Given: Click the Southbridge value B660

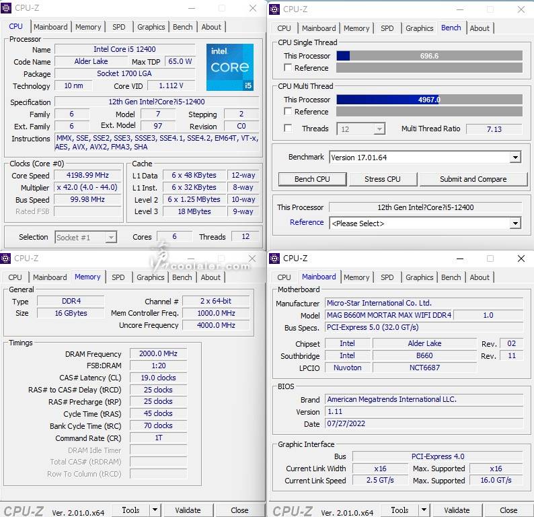Looking at the screenshot, I should [x=424, y=355].
